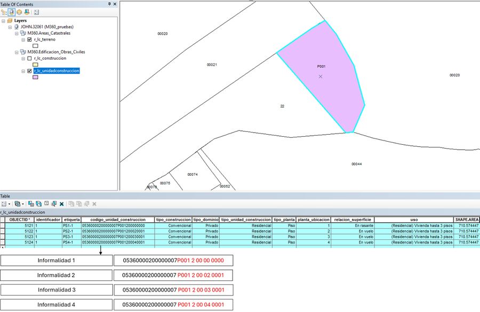Close the Table Of Contents panel
This screenshot has width=480, height=312.
coord(115,4)
